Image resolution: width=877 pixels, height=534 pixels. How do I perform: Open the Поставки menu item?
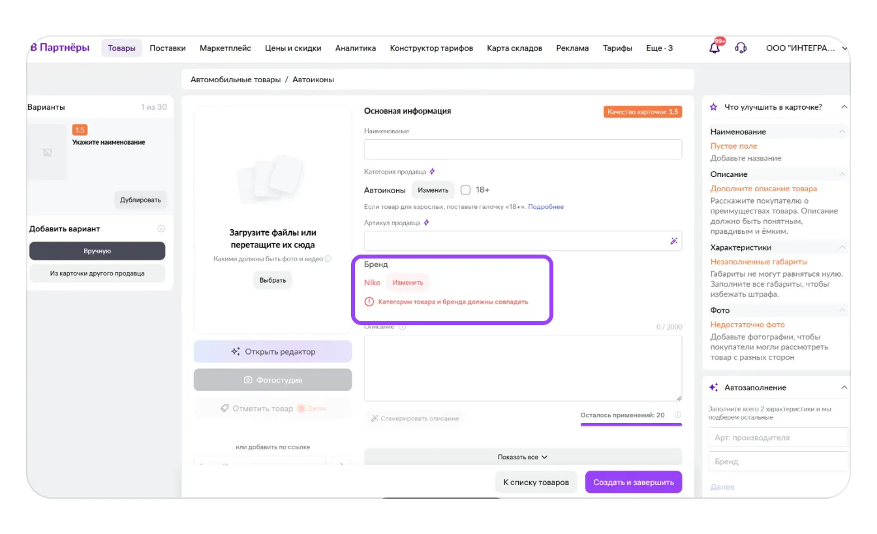click(x=168, y=48)
